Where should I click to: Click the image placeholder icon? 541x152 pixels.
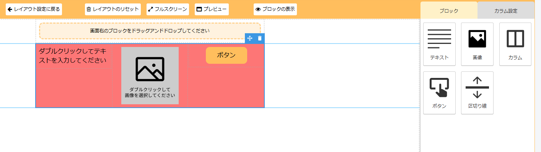tap(150, 69)
